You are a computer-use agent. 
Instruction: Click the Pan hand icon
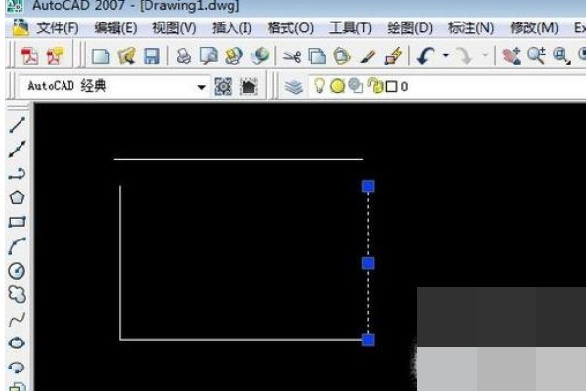tap(511, 56)
